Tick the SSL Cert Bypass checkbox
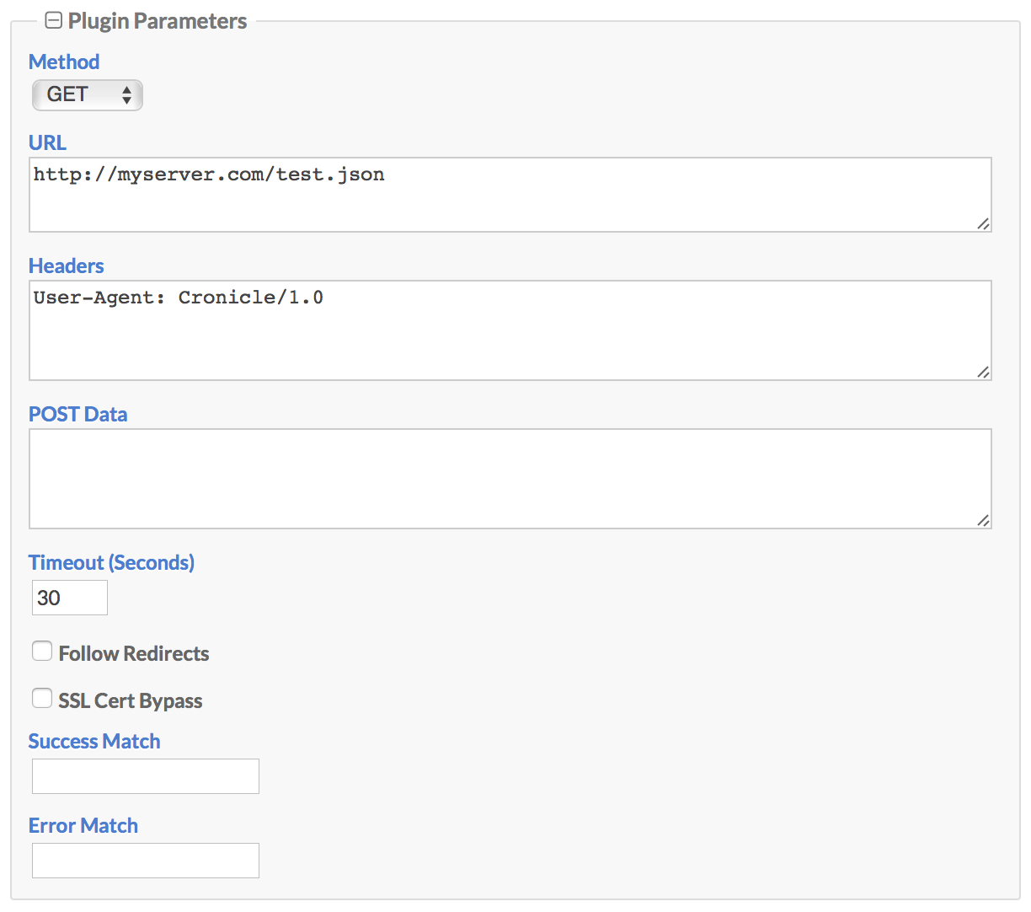The height and width of the screenshot is (912, 1031). (x=42, y=698)
